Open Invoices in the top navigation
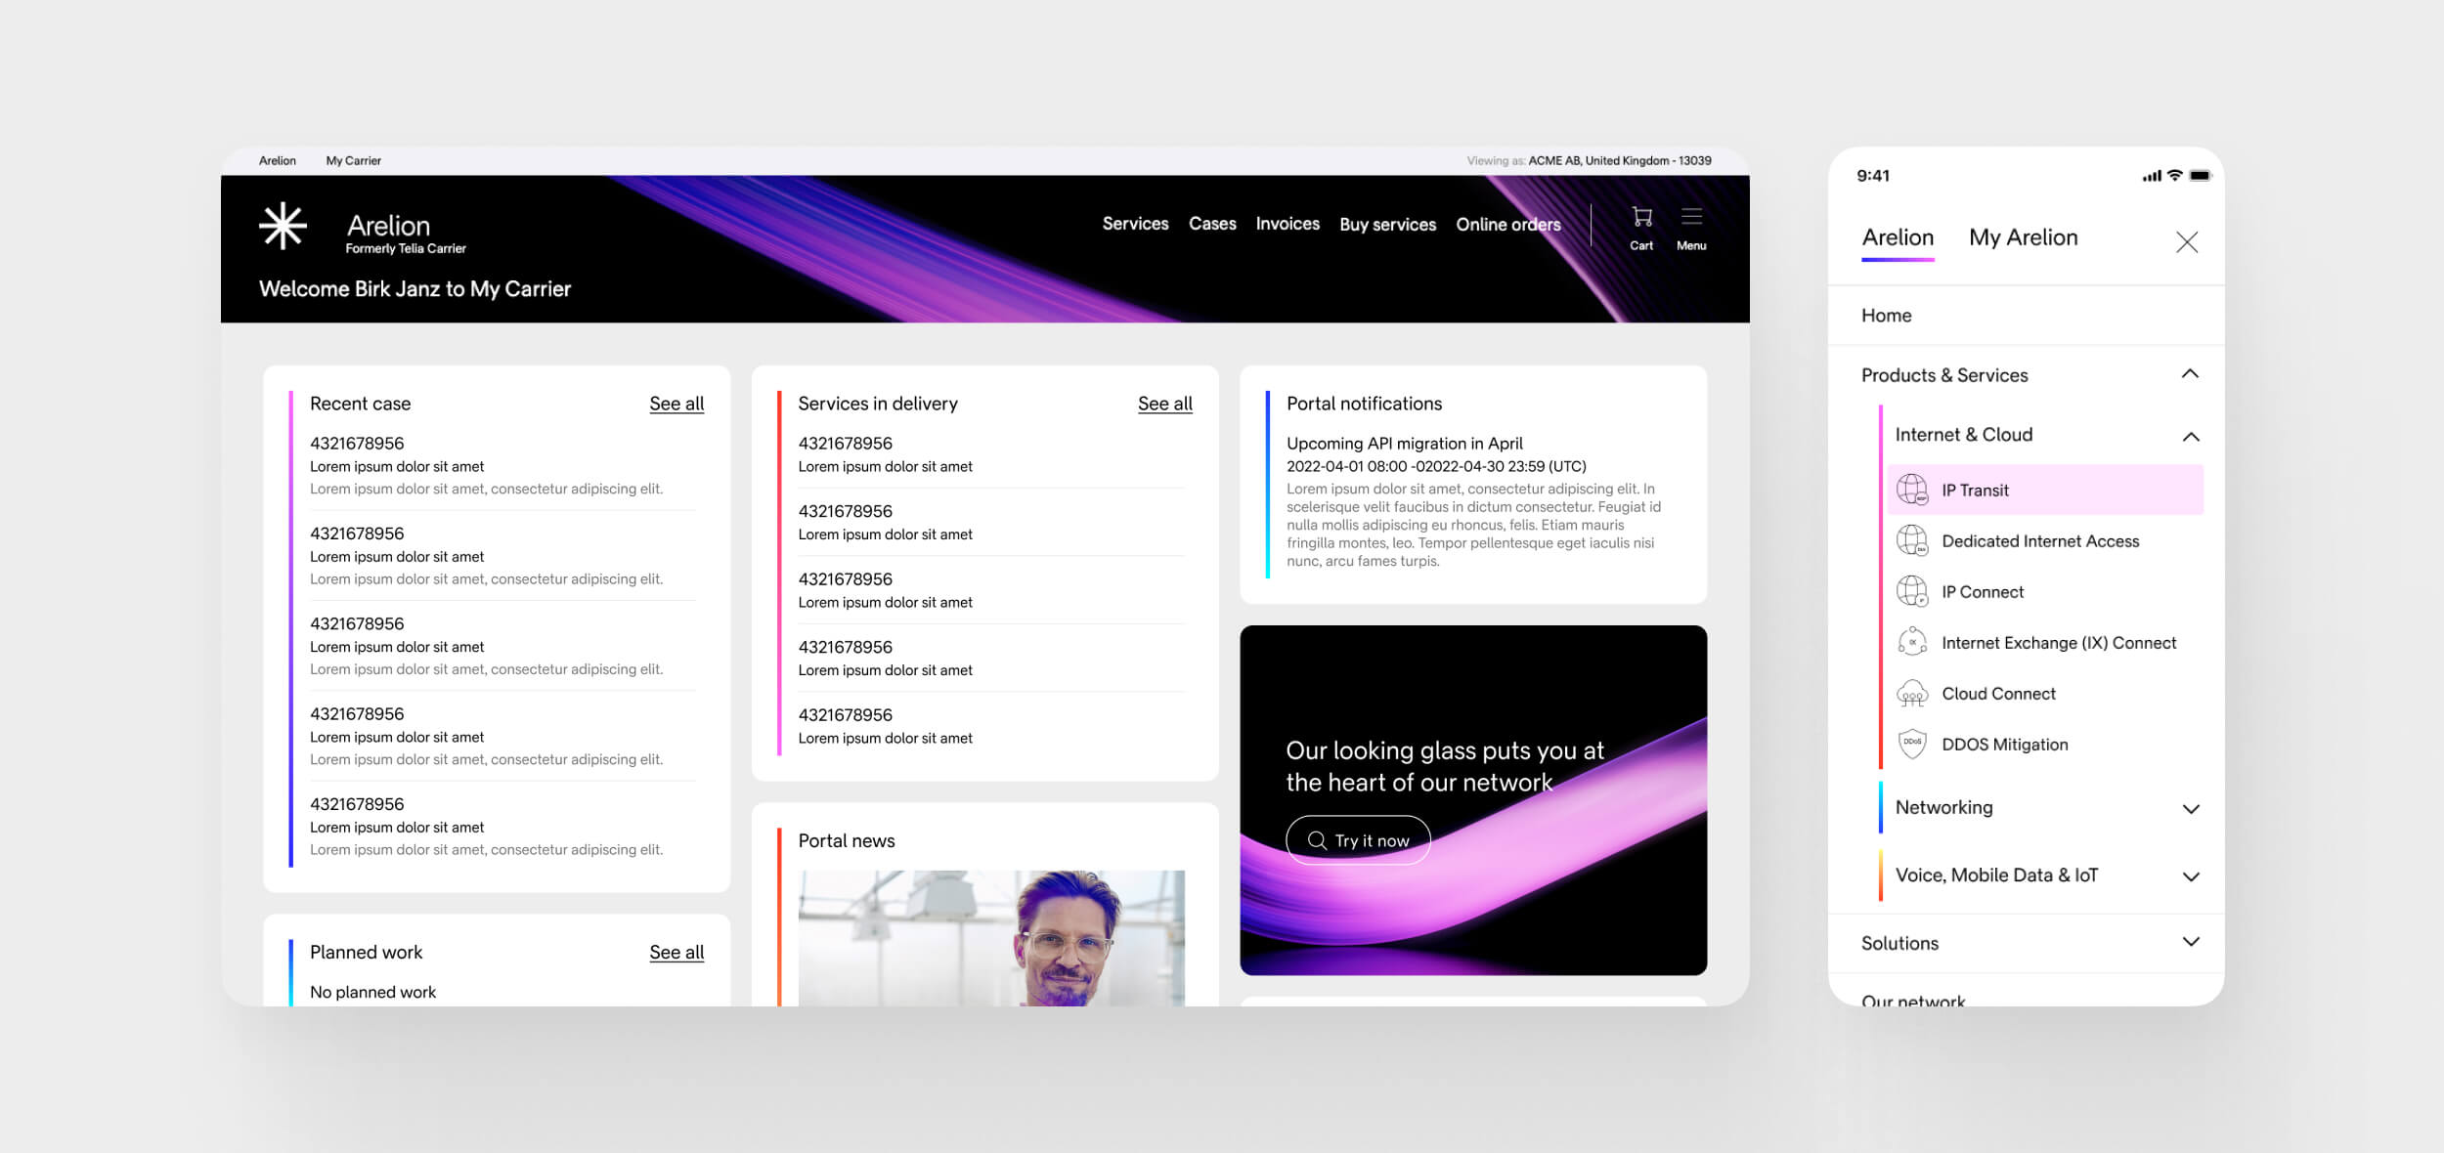The width and height of the screenshot is (2444, 1153). coord(1287,224)
